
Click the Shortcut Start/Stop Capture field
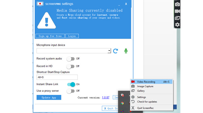(x=57, y=77)
